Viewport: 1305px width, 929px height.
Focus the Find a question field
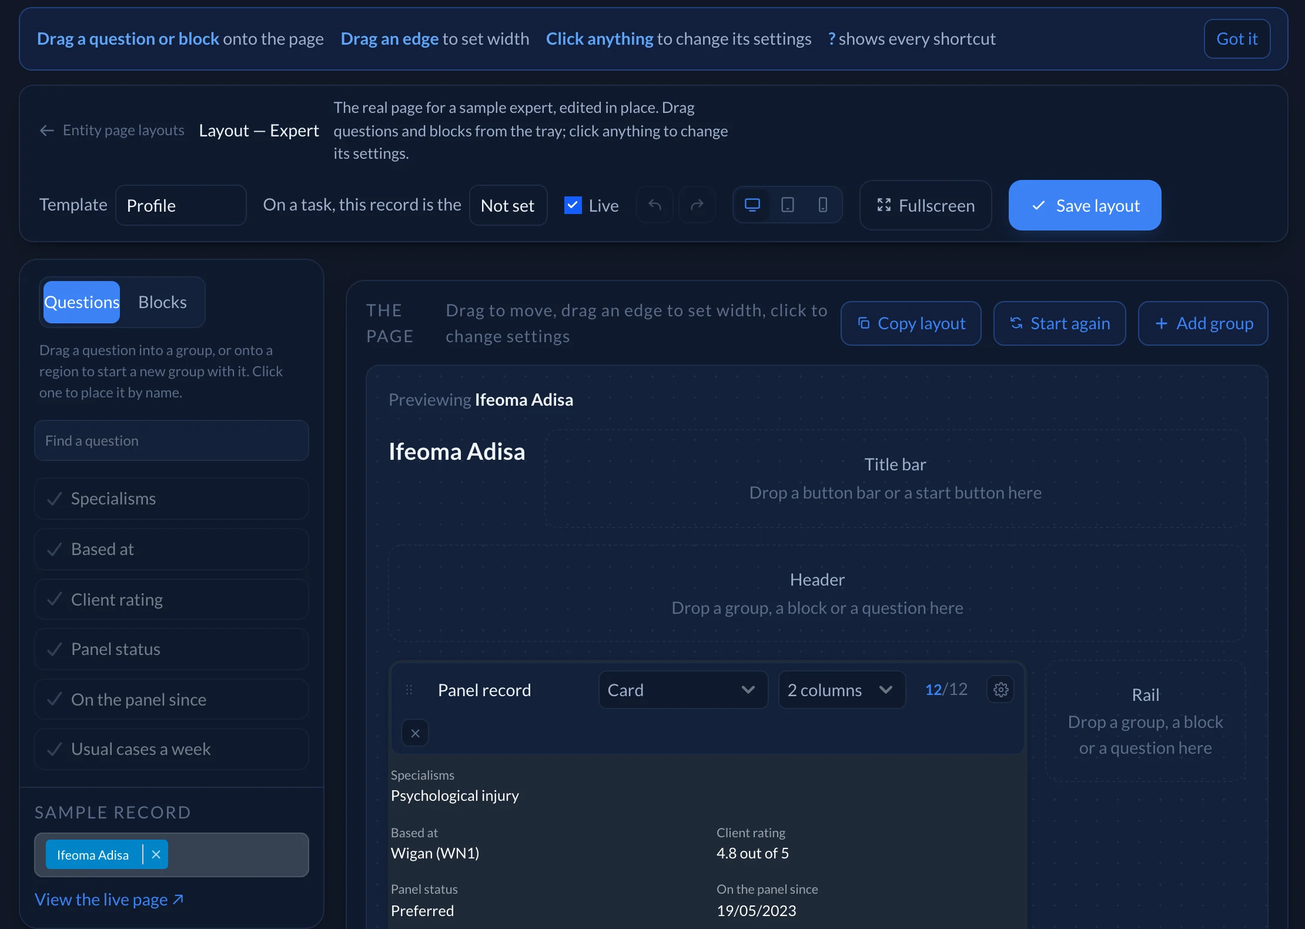pyautogui.click(x=172, y=440)
